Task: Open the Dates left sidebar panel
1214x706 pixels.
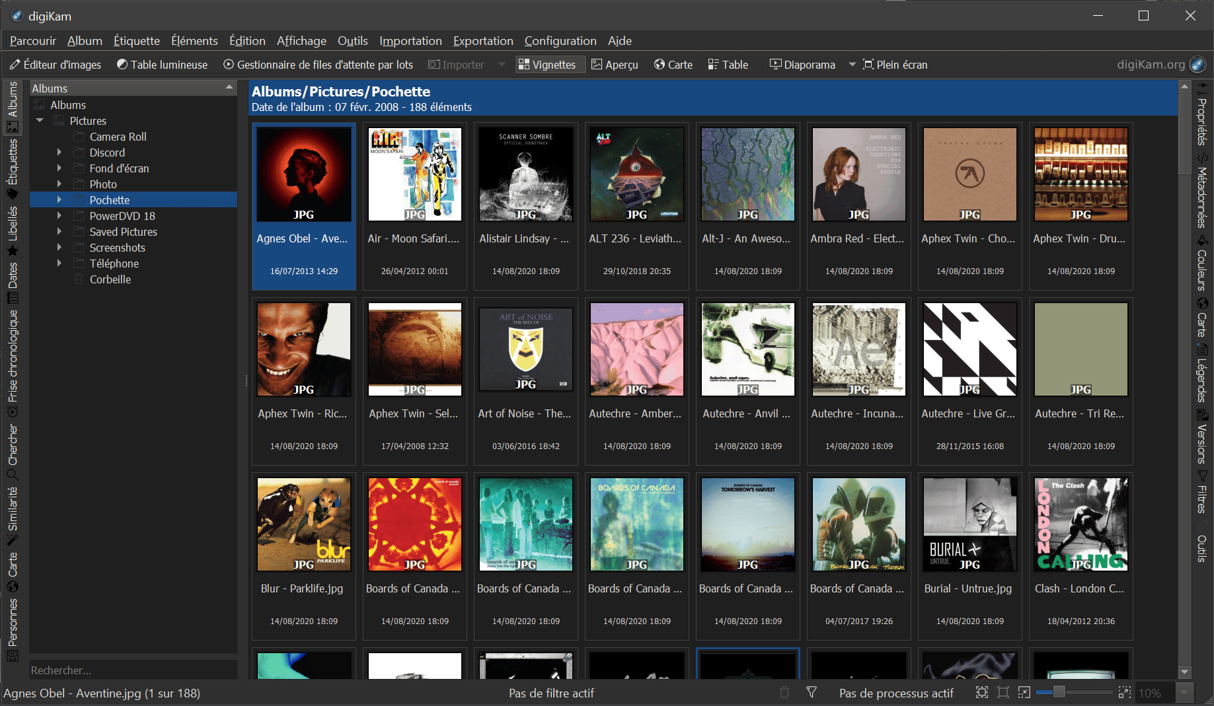Action: point(13,283)
